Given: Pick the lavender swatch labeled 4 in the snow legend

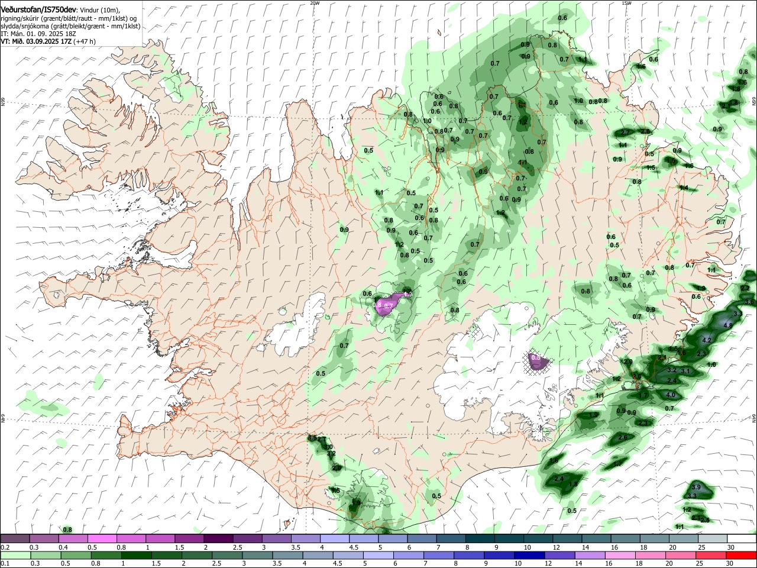Looking at the screenshot, I should (x=335, y=539).
